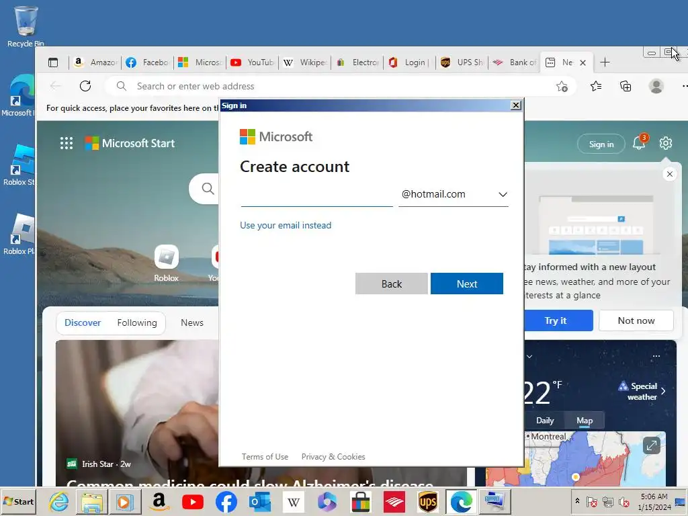Open page settings gear icon
The height and width of the screenshot is (516, 688).
[666, 143]
